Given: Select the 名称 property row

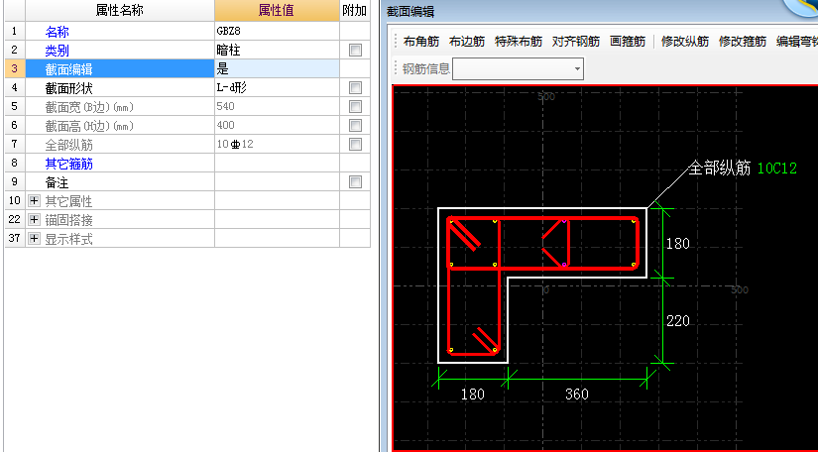Looking at the screenshot, I should pos(120,32).
